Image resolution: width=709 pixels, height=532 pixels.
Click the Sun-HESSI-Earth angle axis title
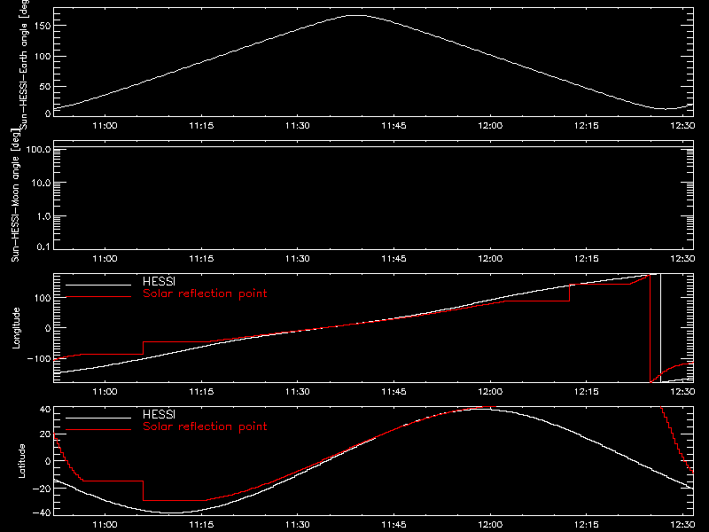pyautogui.click(x=24, y=64)
